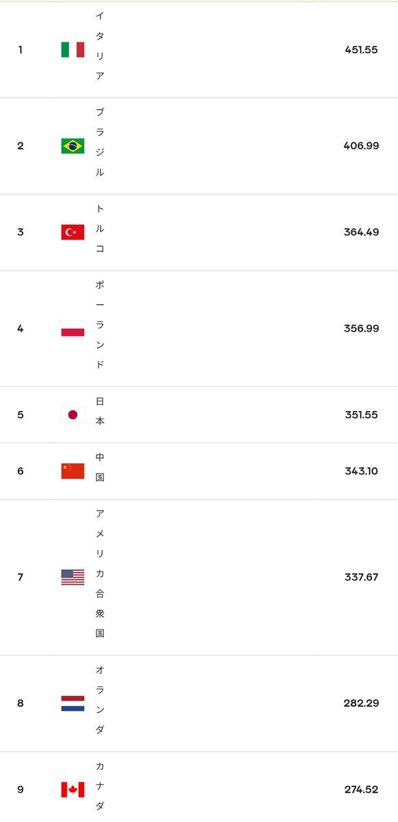
Task: Open the ブラジル team name
Action: [100, 142]
